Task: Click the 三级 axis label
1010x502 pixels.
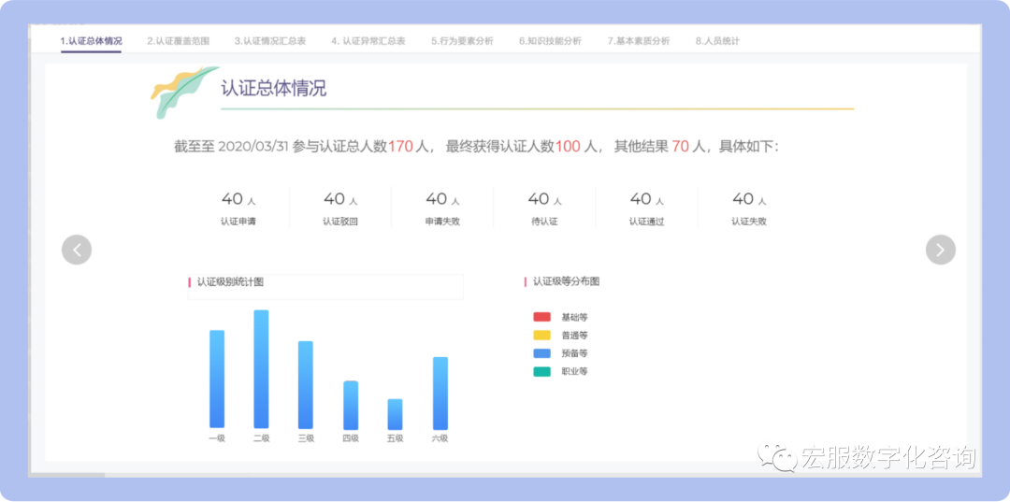Action: pyautogui.click(x=306, y=438)
